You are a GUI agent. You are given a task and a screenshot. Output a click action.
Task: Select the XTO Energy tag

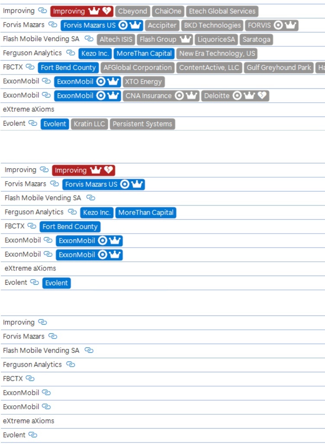point(143,81)
